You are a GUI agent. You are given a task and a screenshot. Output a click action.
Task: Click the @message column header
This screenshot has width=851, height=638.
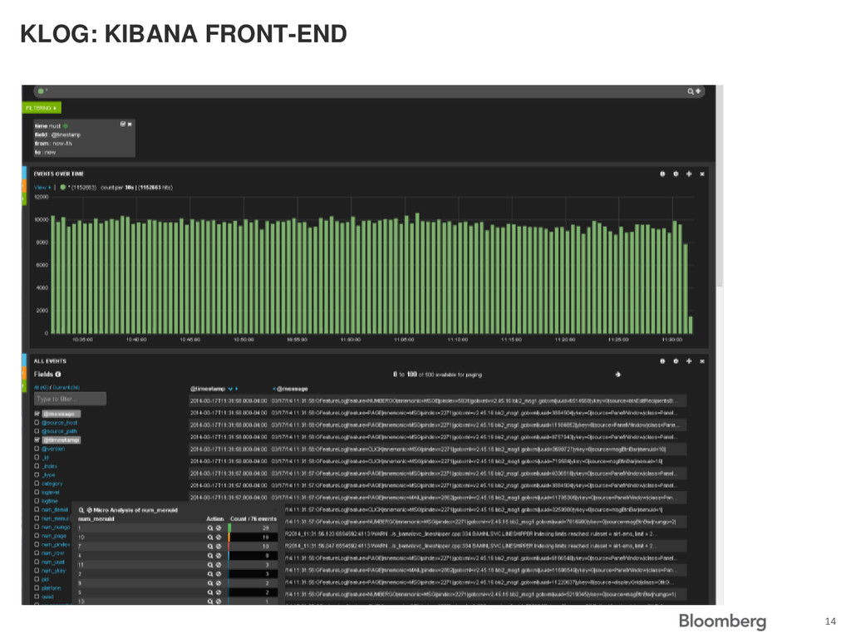pos(293,389)
